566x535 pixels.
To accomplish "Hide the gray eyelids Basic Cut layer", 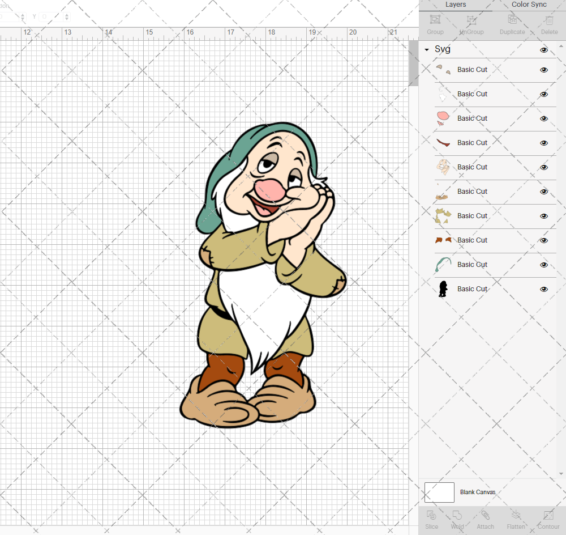I will click(544, 70).
